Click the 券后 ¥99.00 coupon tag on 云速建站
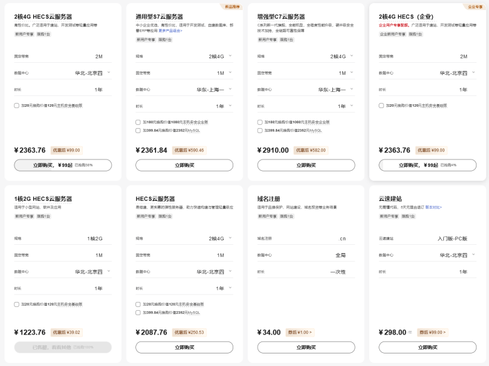Viewport: 489px width, 366px height. [x=432, y=332]
